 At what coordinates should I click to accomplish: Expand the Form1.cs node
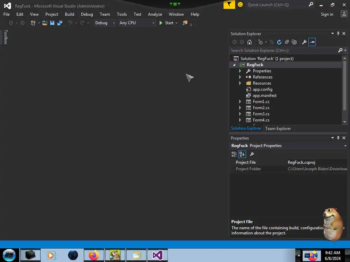pyautogui.click(x=240, y=102)
